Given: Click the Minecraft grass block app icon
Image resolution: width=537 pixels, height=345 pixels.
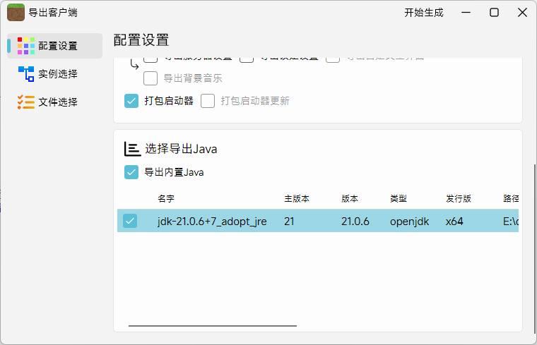Looking at the screenshot, I should click(x=16, y=12).
